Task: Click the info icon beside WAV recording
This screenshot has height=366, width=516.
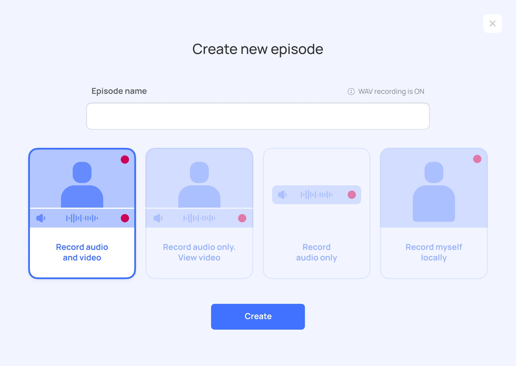Action: tap(351, 91)
